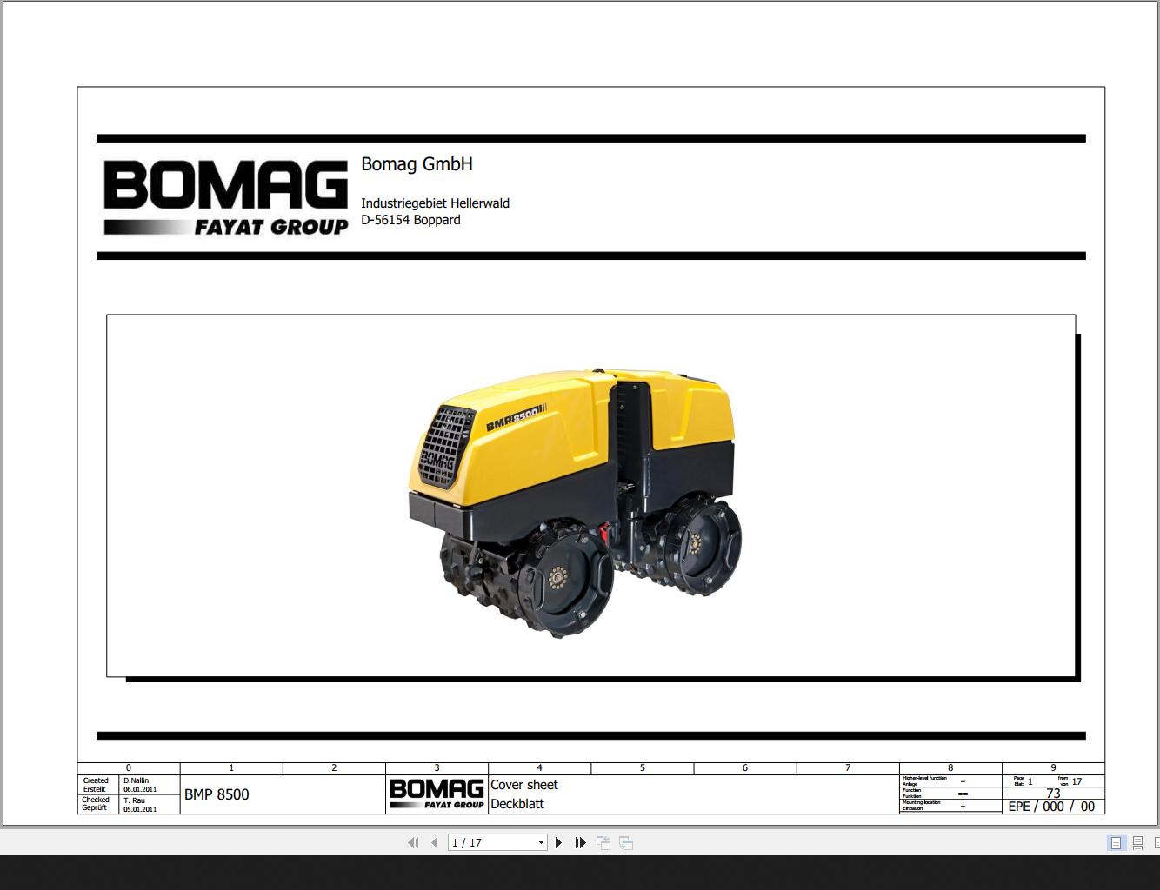Click the checker name T. Rau
The image size is (1160, 890).
click(x=134, y=800)
